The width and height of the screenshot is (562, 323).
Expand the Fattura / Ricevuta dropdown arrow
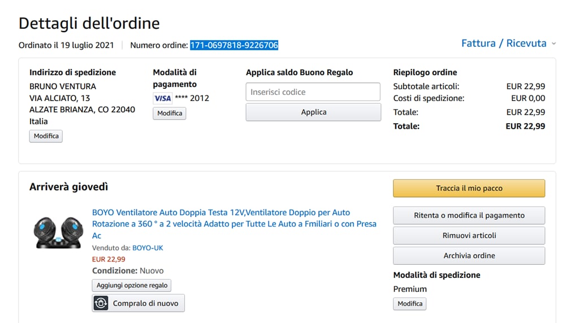[554, 44]
